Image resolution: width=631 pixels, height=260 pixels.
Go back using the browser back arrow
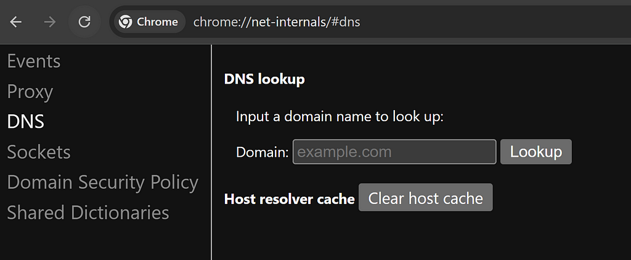16,22
